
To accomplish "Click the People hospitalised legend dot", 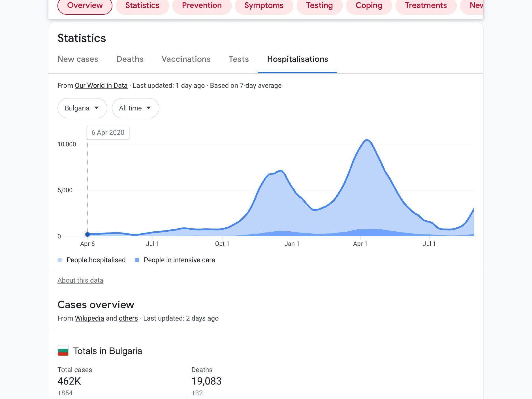I will pos(60,260).
